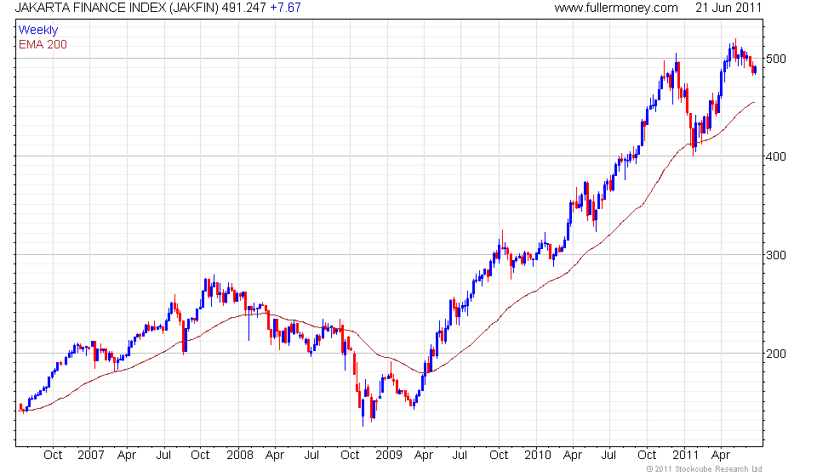The image size is (834, 476).
Task: Click the Stockcube Research Ltd copyright text
Action: [704, 469]
